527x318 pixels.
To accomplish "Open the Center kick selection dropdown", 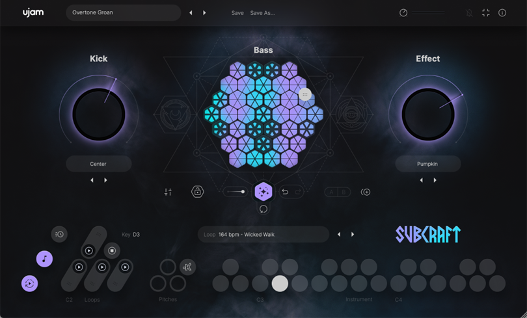I will coord(98,164).
